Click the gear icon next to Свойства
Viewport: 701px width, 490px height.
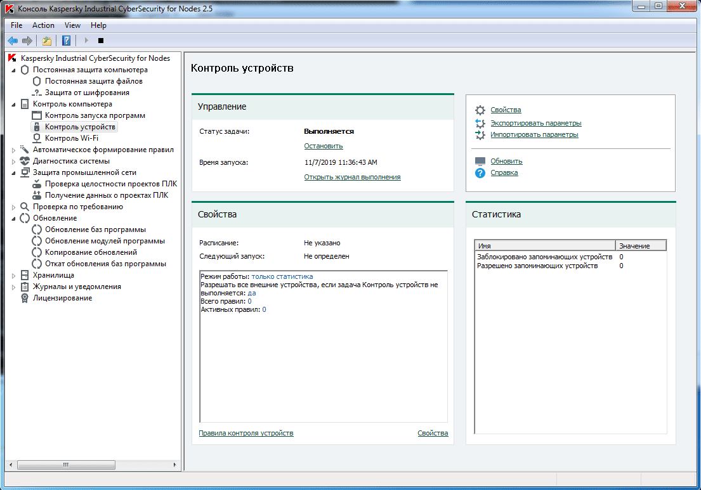[x=480, y=110]
